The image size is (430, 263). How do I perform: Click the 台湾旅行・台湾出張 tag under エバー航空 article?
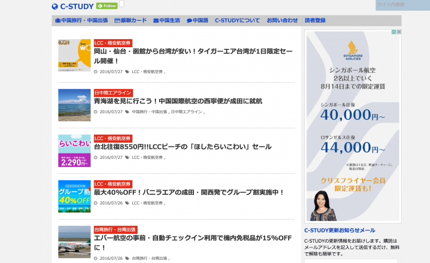(149, 258)
